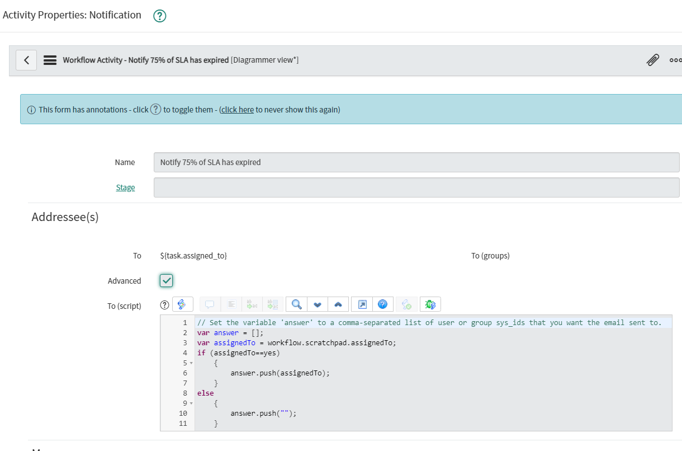Image resolution: width=682 pixels, height=451 pixels.
Task: Open the additional options ellipsis menu
Action: (675, 59)
